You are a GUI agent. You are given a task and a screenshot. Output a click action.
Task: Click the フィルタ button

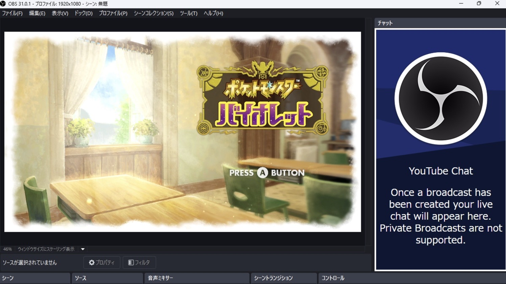pos(139,263)
